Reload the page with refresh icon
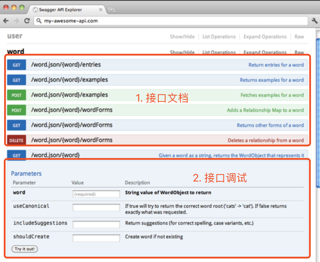320x262 pixels. point(27,21)
